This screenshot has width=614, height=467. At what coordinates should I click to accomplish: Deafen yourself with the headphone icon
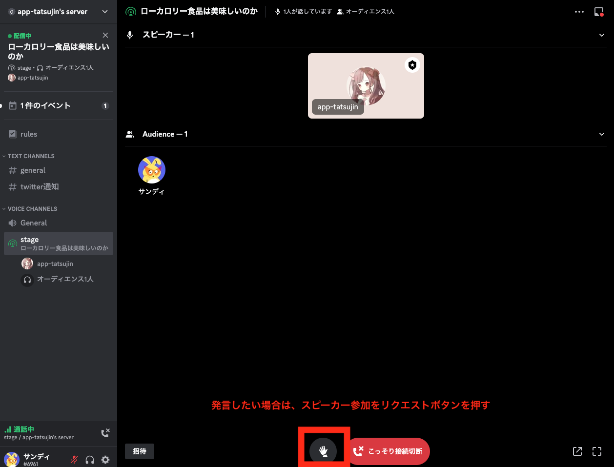point(90,459)
